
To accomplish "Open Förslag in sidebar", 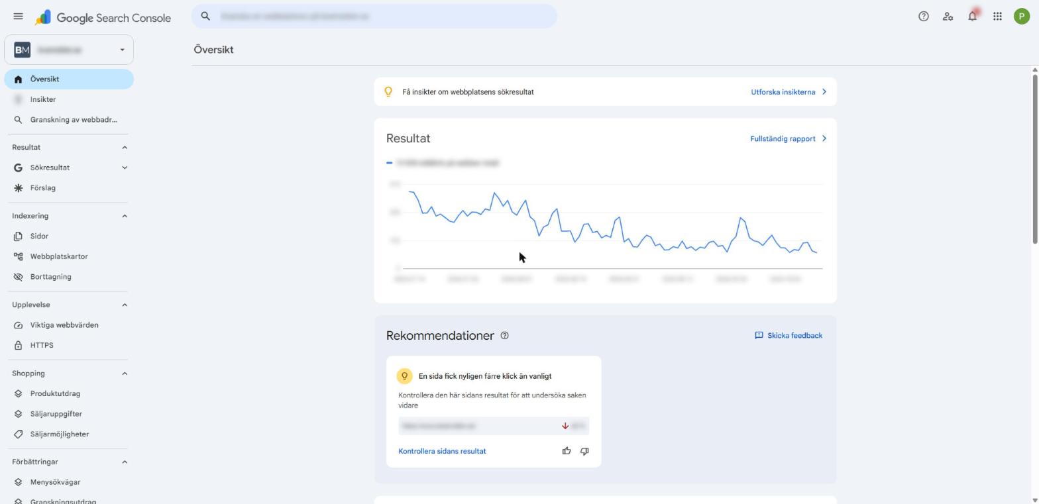I will 69,188.
